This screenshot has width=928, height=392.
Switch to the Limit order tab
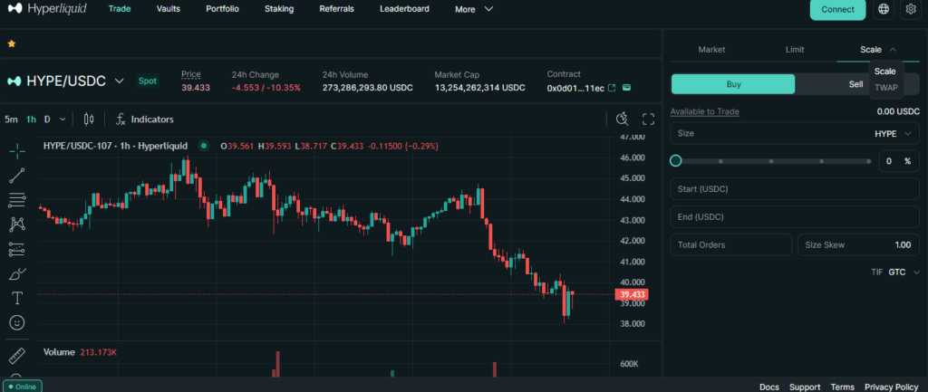point(794,50)
